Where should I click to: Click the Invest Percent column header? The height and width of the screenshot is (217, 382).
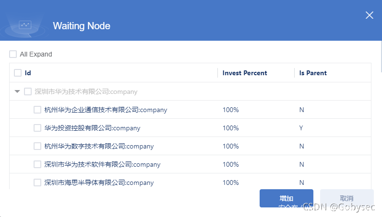(245, 73)
